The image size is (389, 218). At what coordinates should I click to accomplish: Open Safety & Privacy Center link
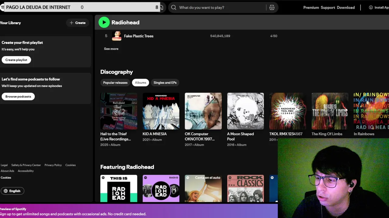(26, 165)
